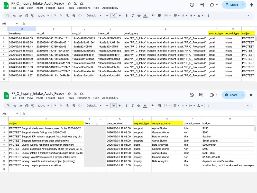
Task: Click document title in the top window
Action: click(38, 3)
